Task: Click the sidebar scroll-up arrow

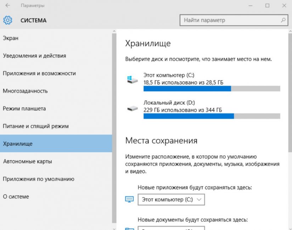Action: (x=114, y=31)
